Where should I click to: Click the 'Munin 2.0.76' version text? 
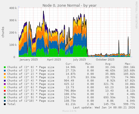point(69,111)
